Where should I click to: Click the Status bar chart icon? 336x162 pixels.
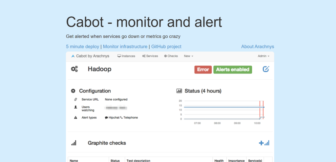pos(179,91)
